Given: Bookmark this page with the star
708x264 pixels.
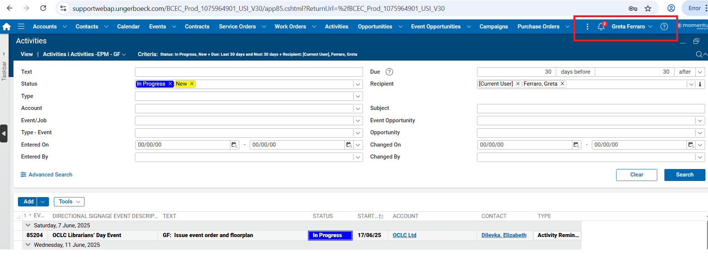Looking at the screenshot, I should (648, 8).
